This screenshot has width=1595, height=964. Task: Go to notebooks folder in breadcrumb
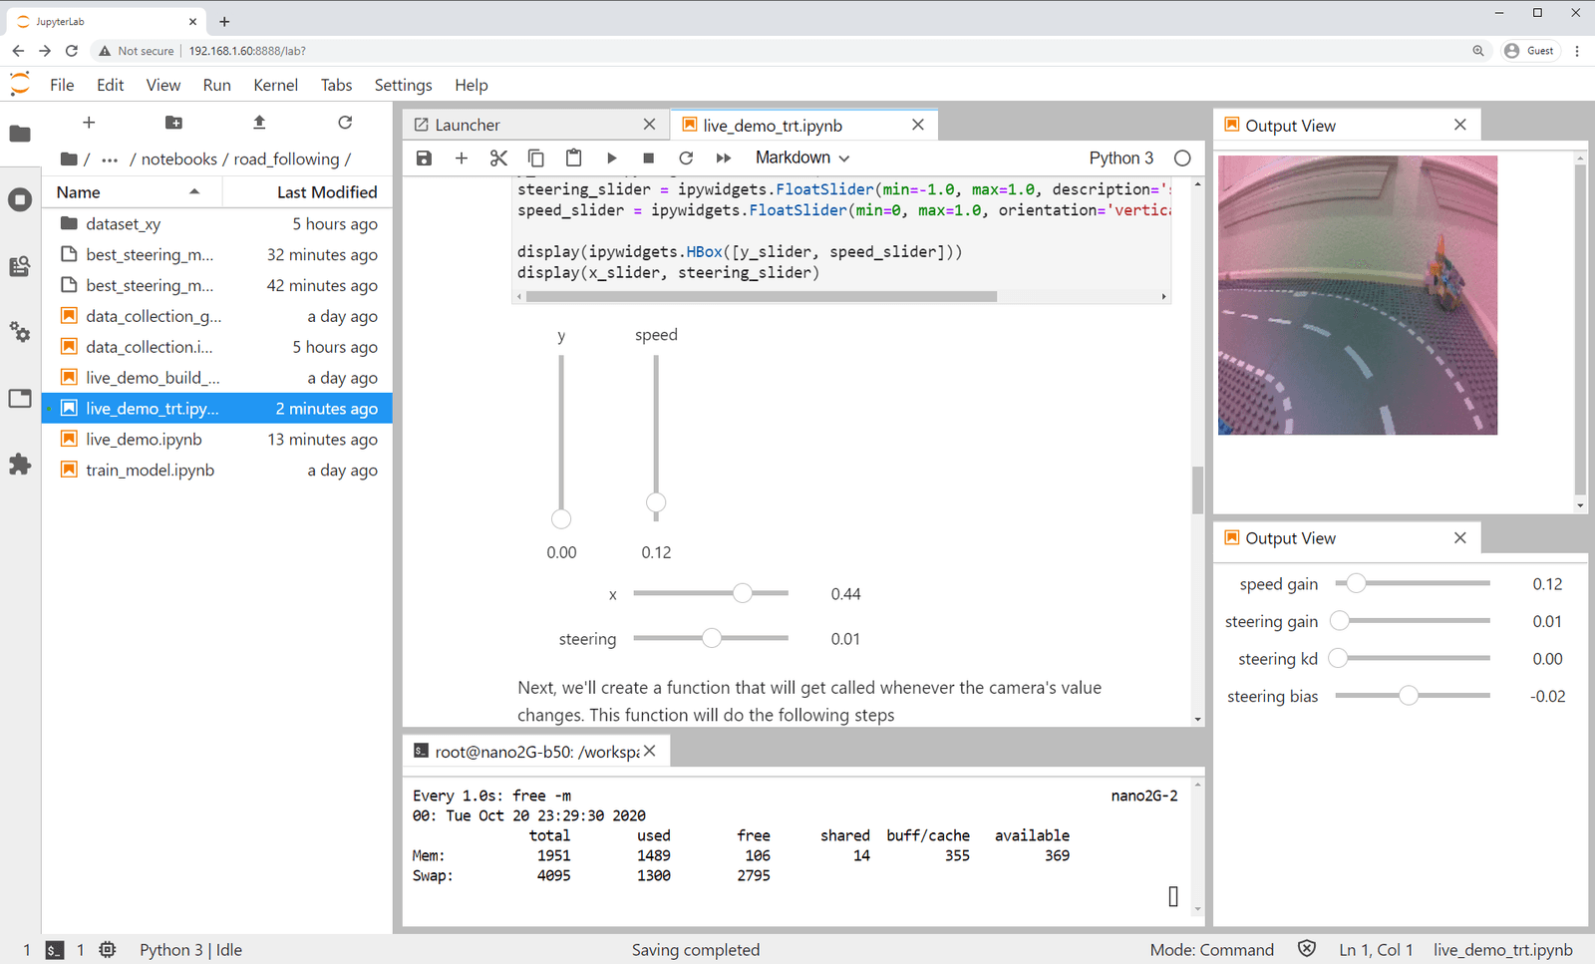click(179, 160)
